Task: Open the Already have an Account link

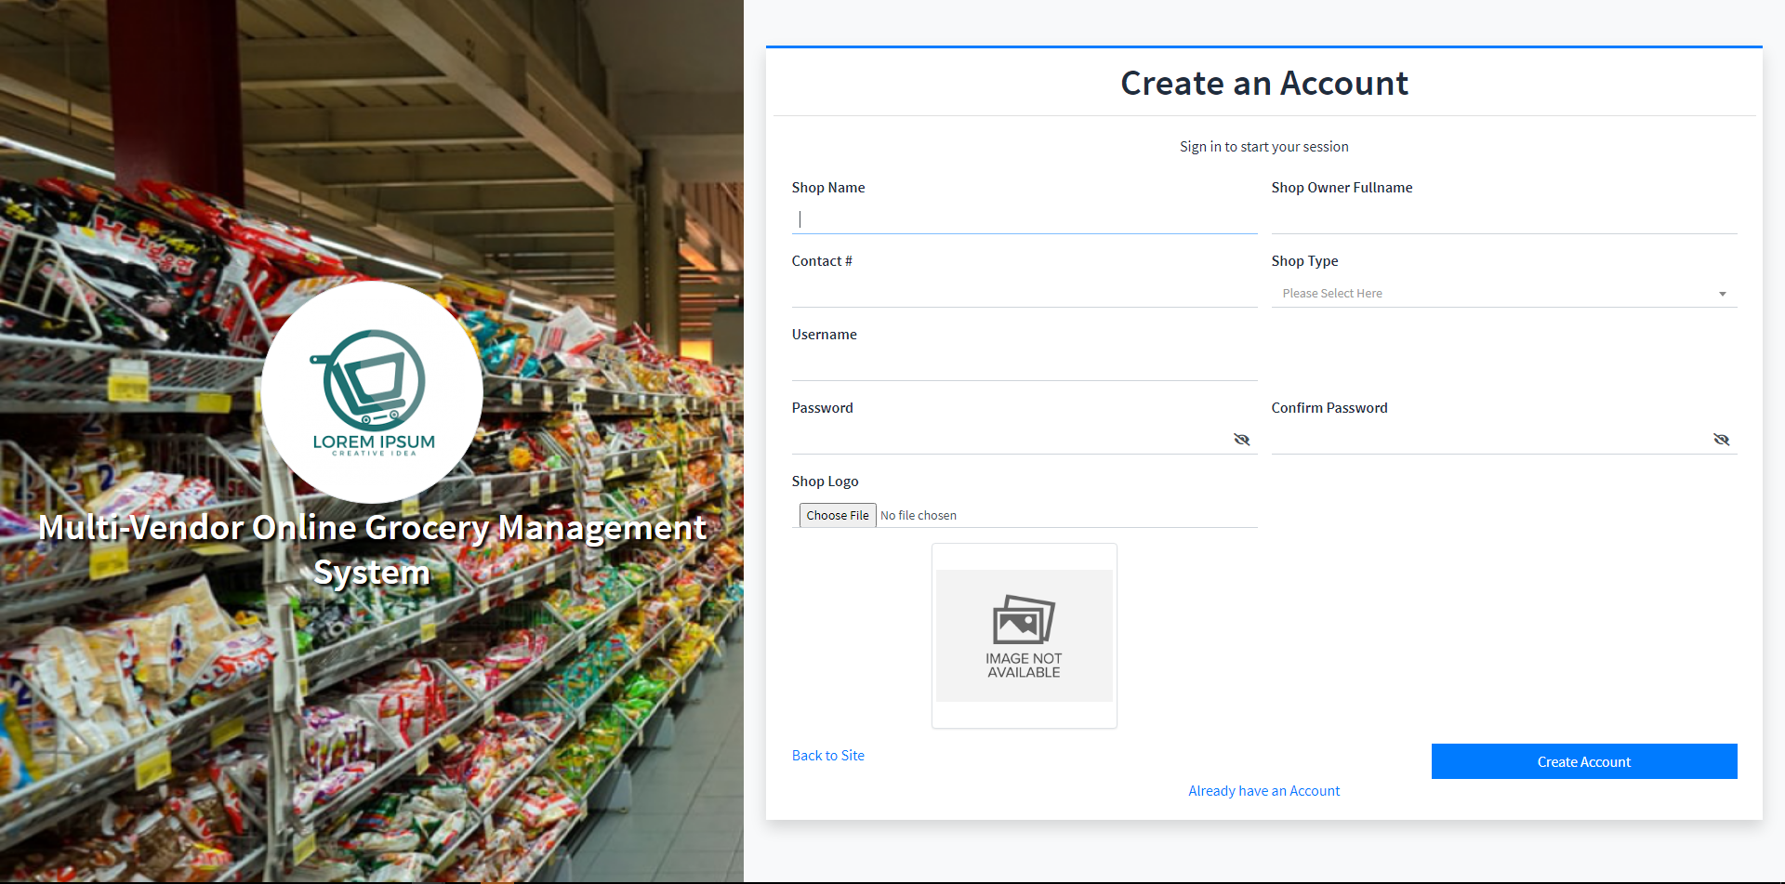Action: [1263, 791]
